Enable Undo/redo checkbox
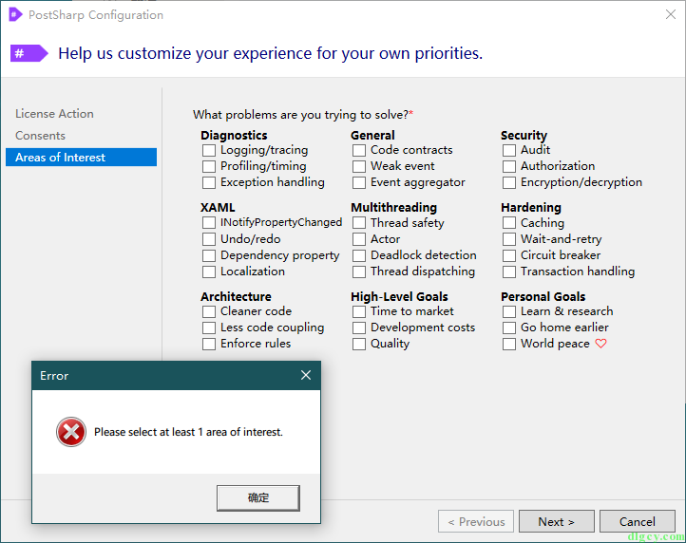This screenshot has height=543, width=686. tap(209, 239)
